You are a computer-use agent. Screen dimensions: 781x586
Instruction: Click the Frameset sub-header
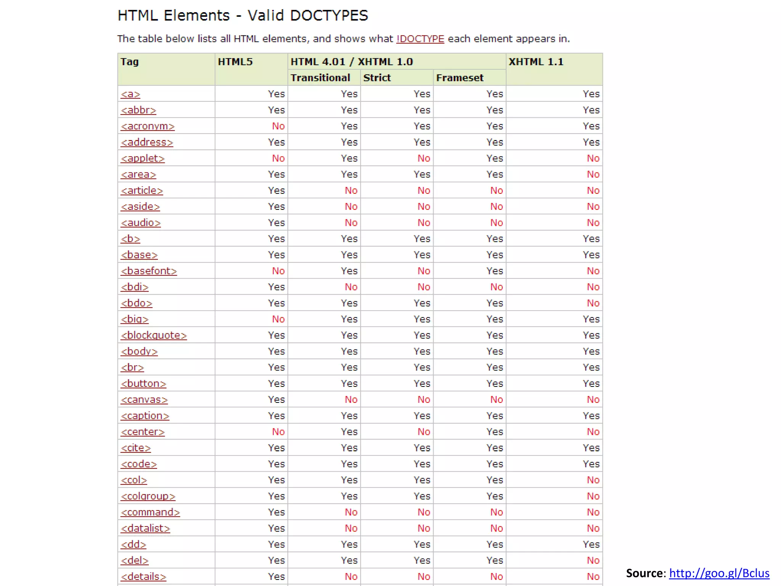(x=469, y=77)
